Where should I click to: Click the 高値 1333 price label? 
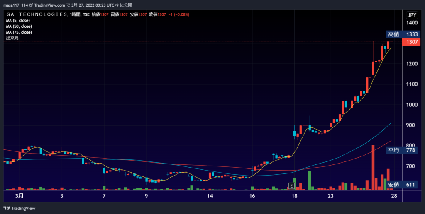(x=403, y=34)
